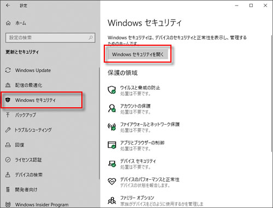Click the 設定の検索 search field

(50, 38)
